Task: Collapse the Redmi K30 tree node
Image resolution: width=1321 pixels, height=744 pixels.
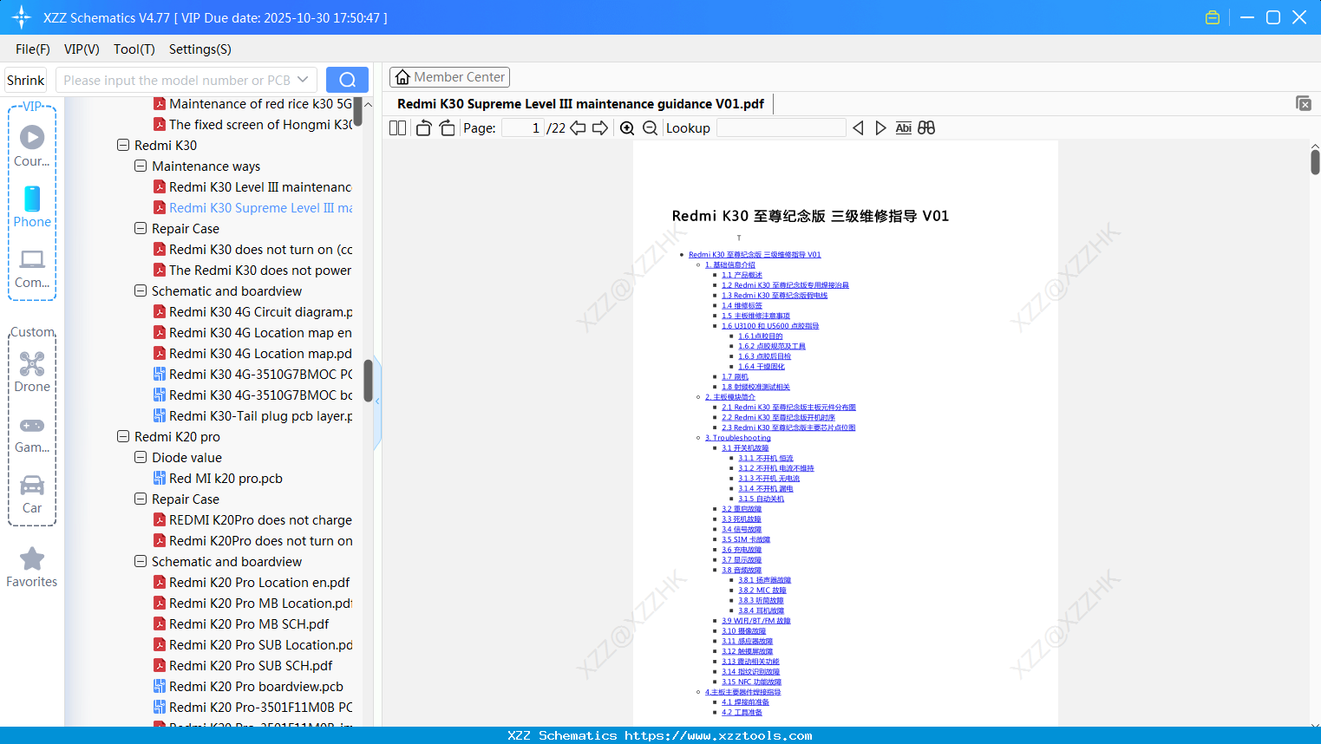Action: click(x=123, y=145)
